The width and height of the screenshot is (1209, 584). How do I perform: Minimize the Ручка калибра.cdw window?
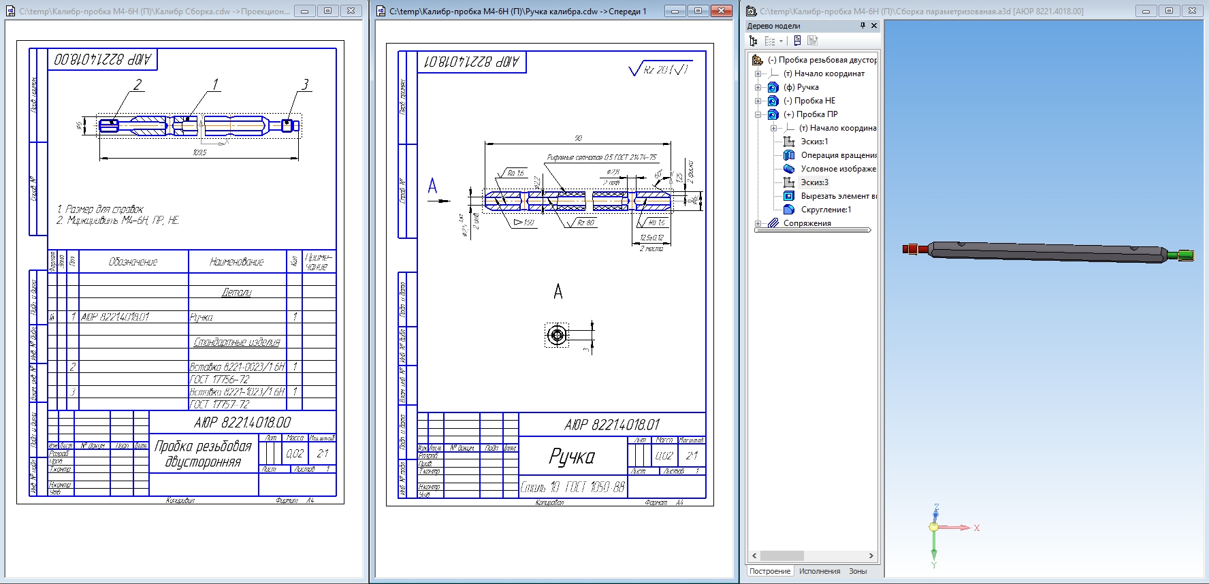point(675,11)
